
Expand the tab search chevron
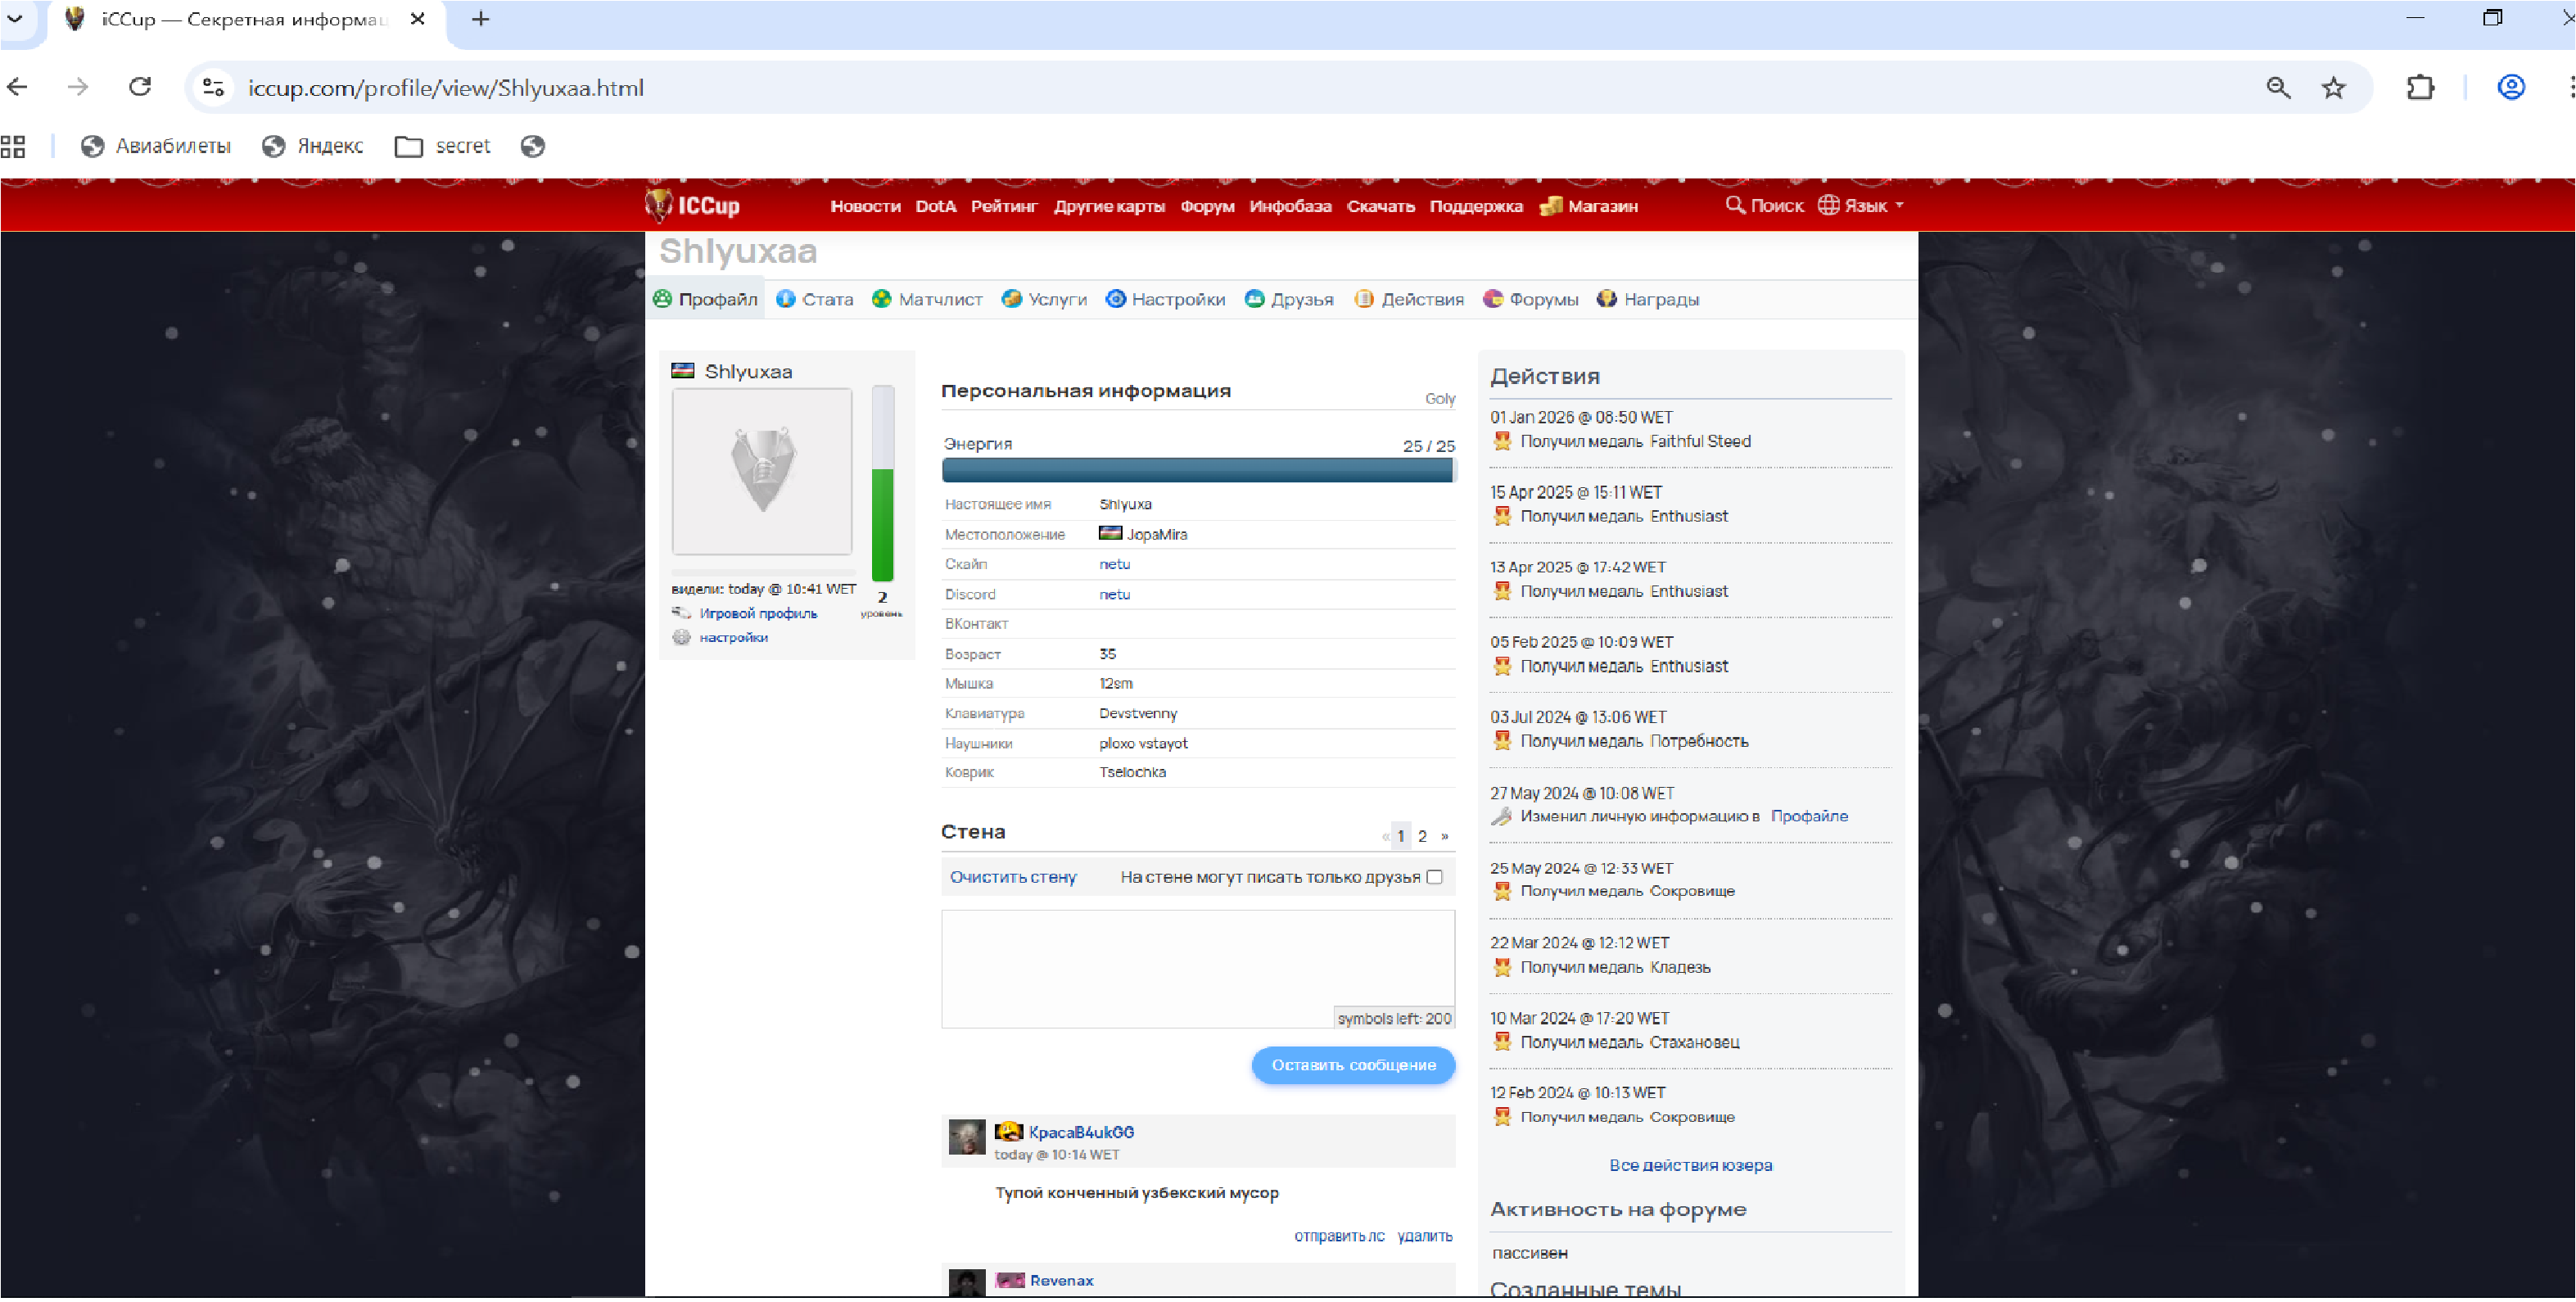click(15, 18)
